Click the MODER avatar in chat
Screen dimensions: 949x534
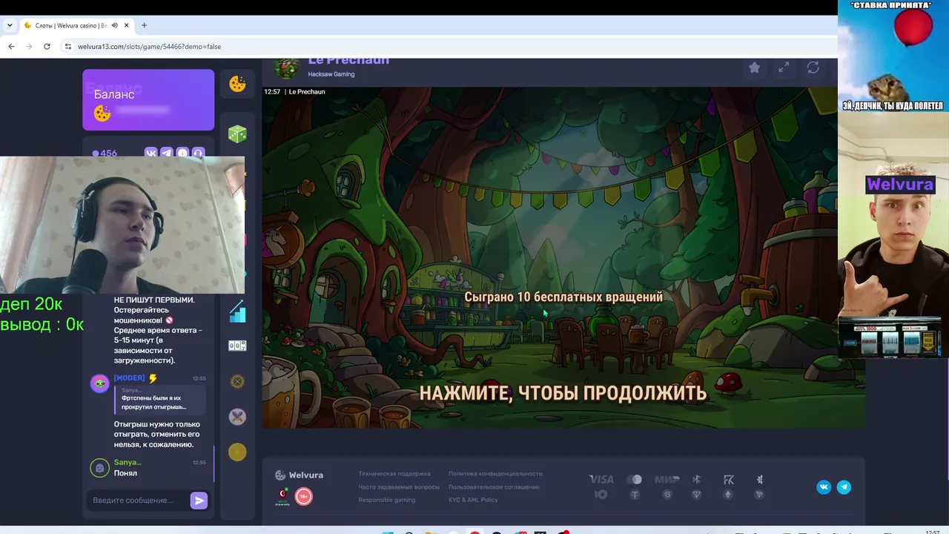tap(99, 383)
